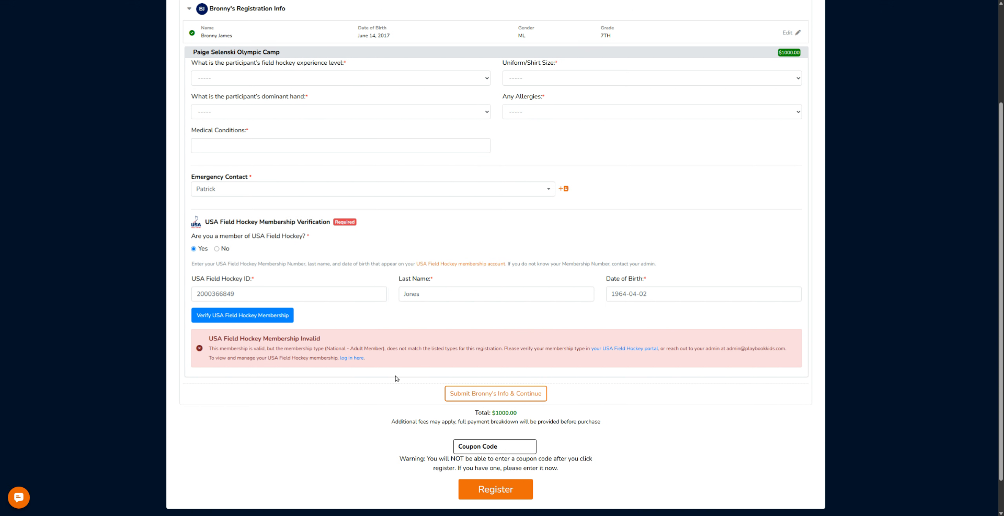The width and height of the screenshot is (1004, 516).
Task: Click the BJ avatar badge
Action: point(202,9)
